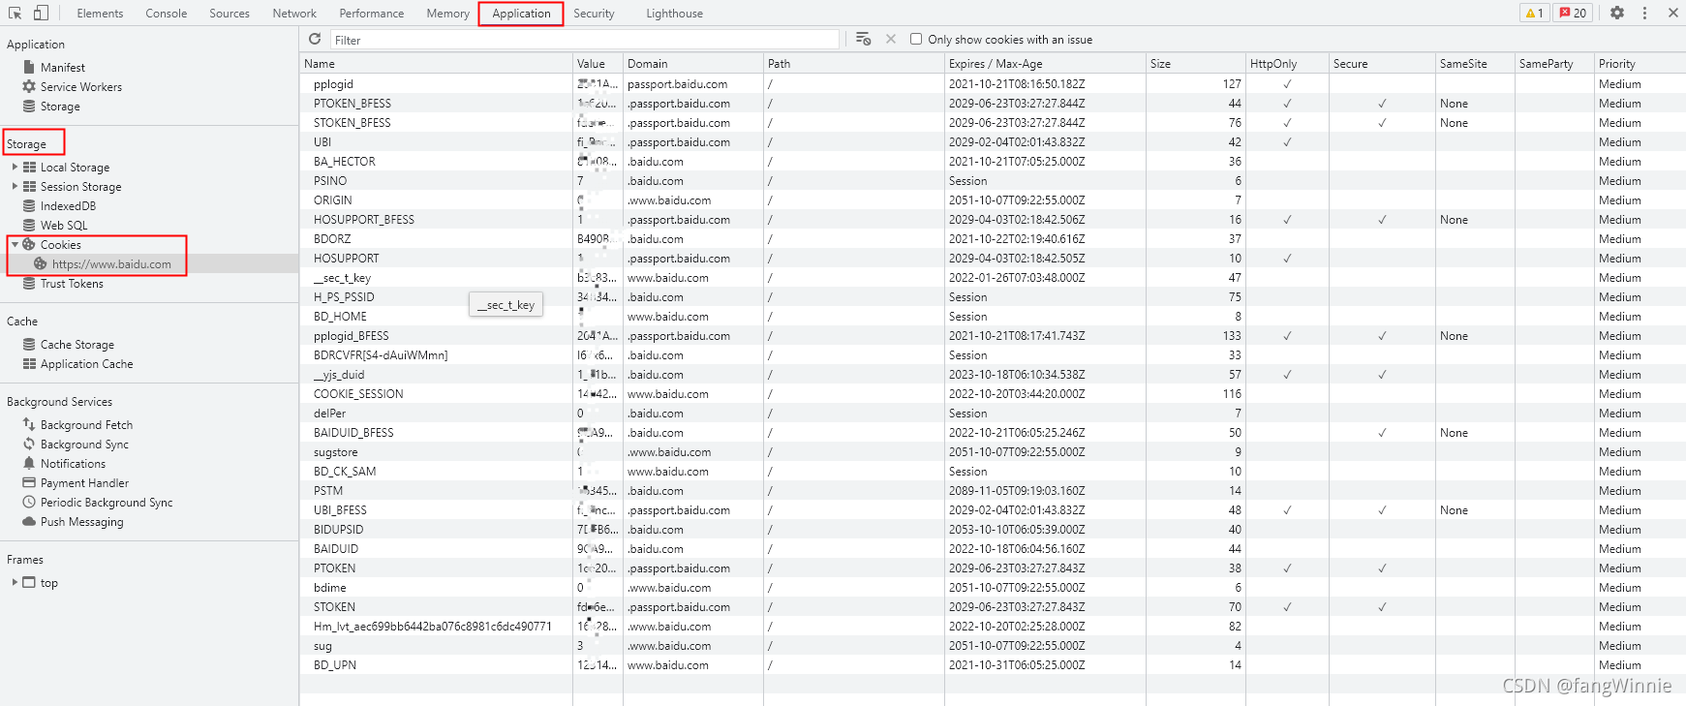1686x706 pixels.
Task: Open DevTools settings gear
Action: tap(1617, 13)
